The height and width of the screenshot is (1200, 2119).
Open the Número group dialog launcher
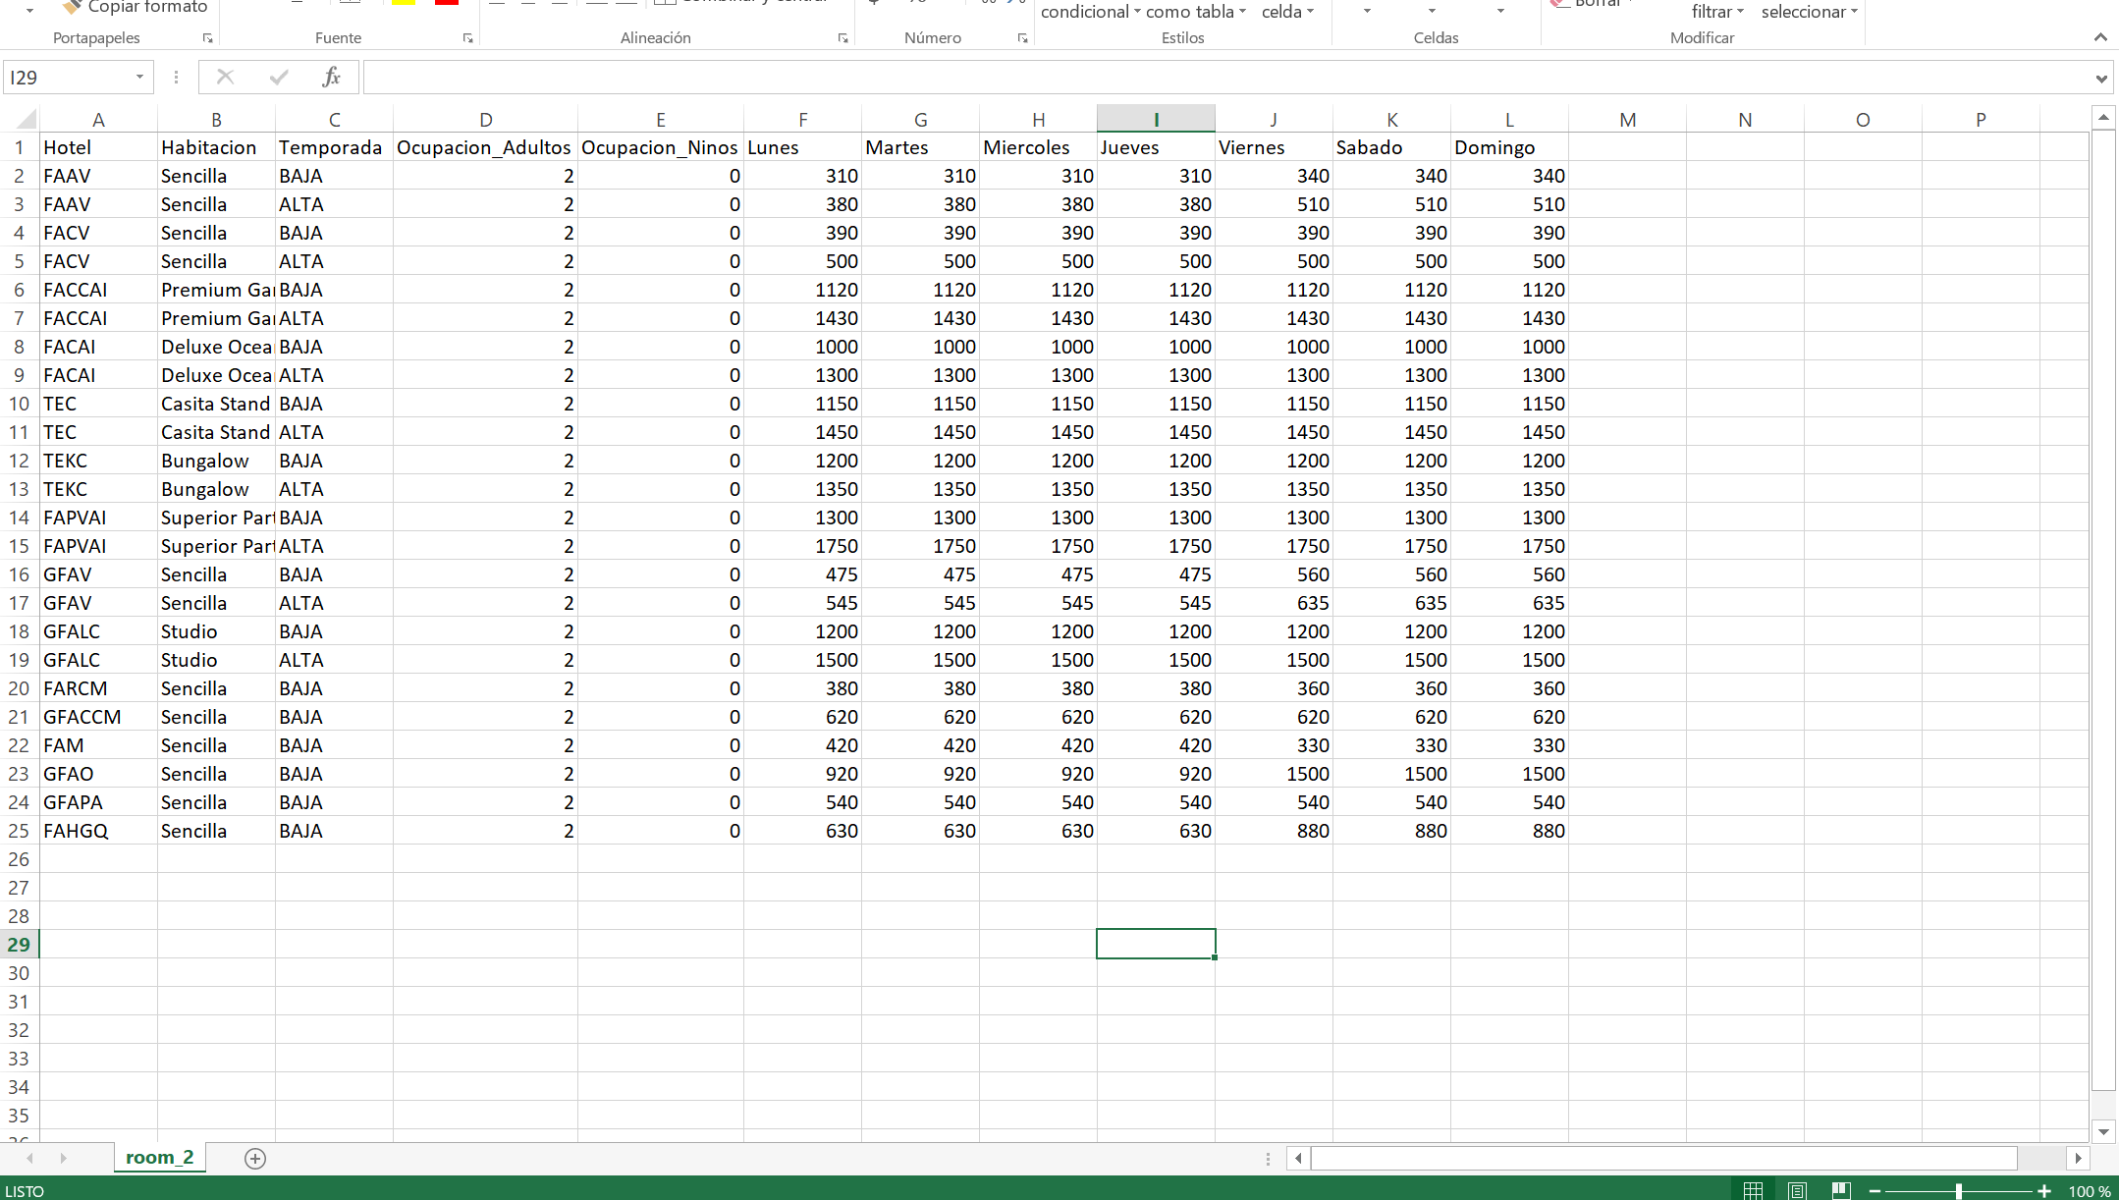point(1022,38)
